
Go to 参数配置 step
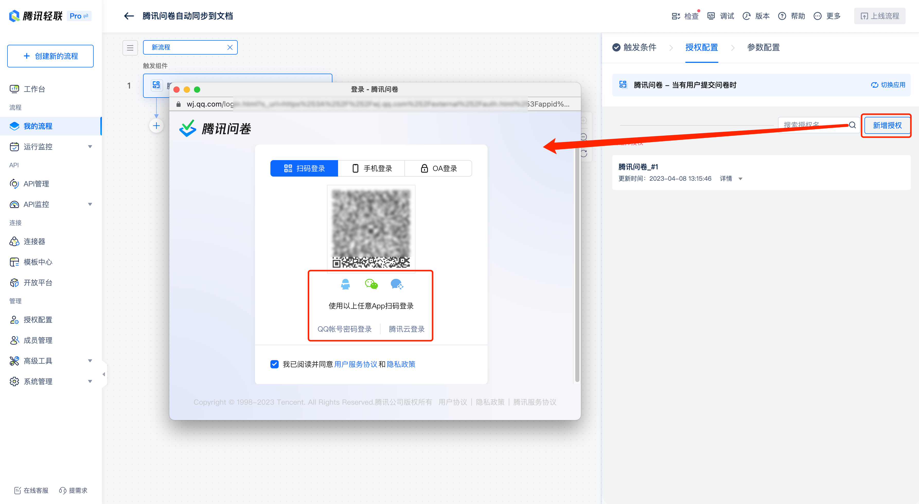coord(763,47)
